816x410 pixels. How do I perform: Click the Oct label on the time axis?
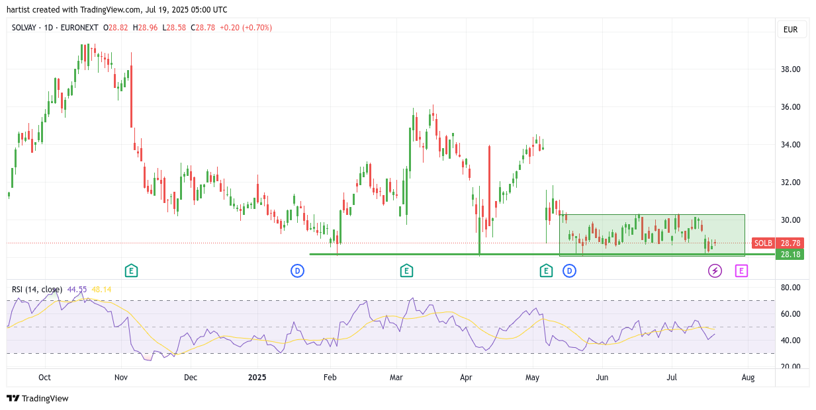click(x=45, y=378)
